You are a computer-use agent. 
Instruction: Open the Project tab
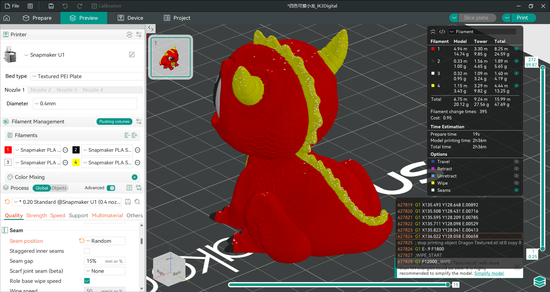click(x=177, y=18)
